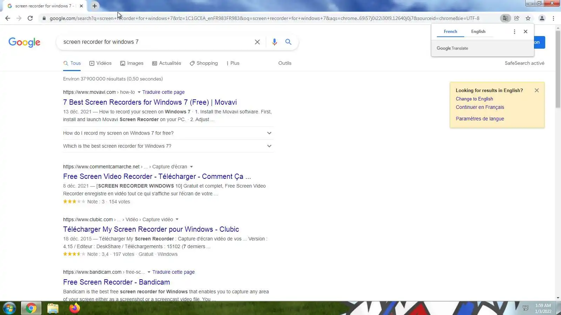Open the translate page icon in address bar

pos(505,18)
